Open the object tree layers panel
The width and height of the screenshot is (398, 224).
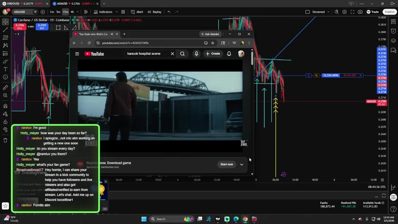[393, 41]
